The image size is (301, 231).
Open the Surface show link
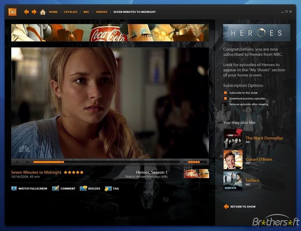click(252, 180)
